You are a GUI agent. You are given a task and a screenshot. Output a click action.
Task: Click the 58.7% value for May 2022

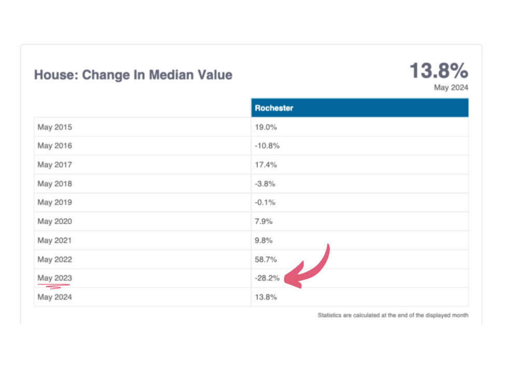pos(265,260)
